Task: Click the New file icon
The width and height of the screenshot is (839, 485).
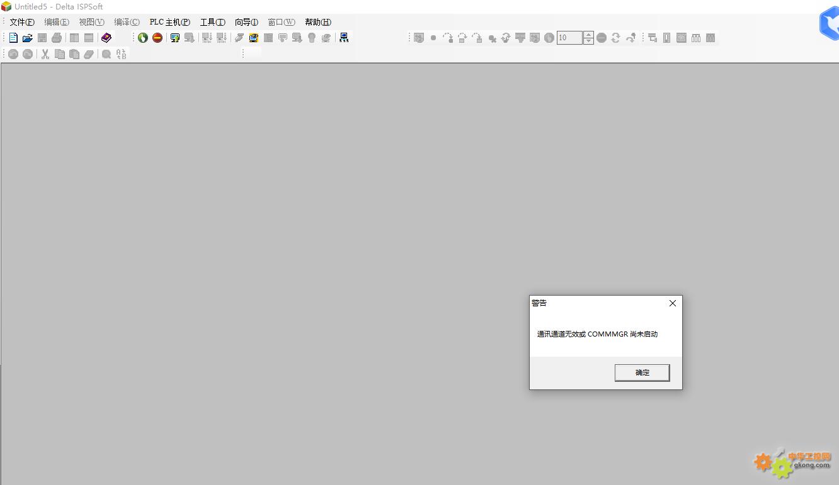Action: coord(13,38)
